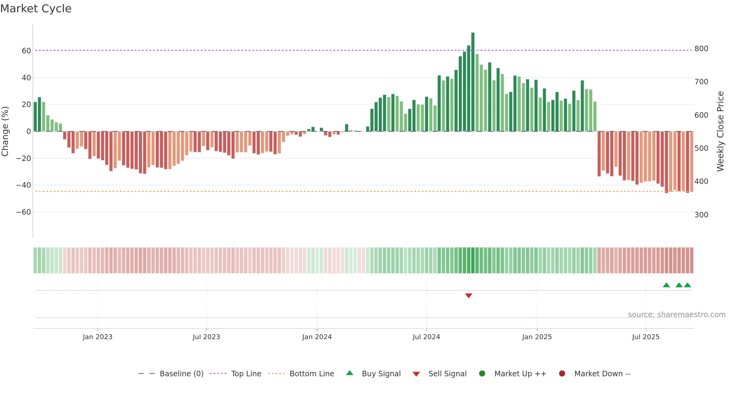Click the purple dotted Top Line near 60
The image size is (736, 414).
coord(363,50)
